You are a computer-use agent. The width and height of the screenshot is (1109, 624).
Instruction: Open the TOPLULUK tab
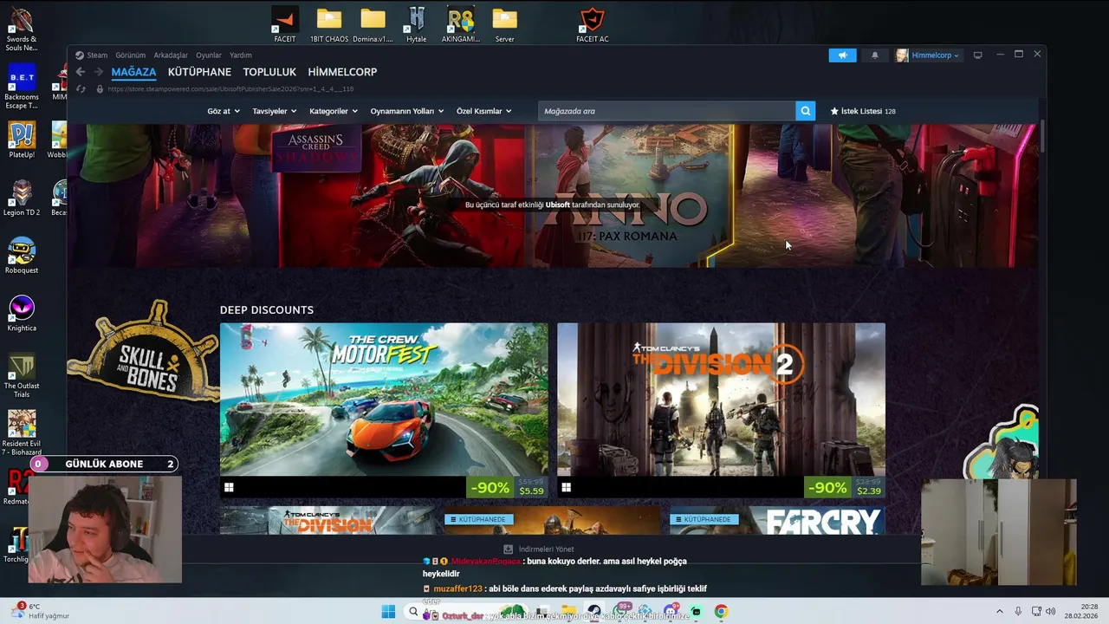pyautogui.click(x=269, y=72)
